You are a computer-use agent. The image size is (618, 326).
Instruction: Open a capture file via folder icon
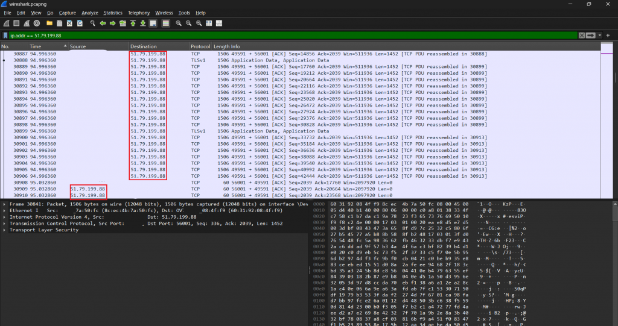point(49,23)
